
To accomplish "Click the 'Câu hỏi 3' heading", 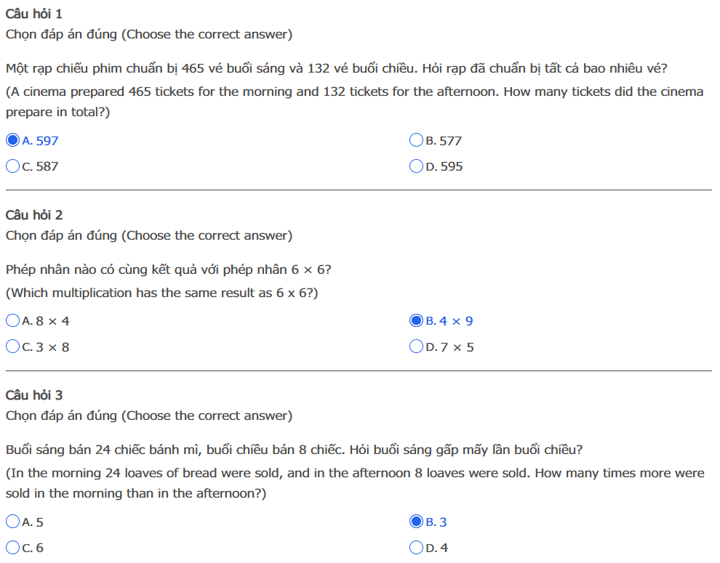I will click(34, 395).
